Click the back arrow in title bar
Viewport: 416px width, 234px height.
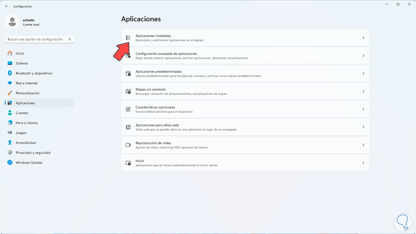(7, 6)
